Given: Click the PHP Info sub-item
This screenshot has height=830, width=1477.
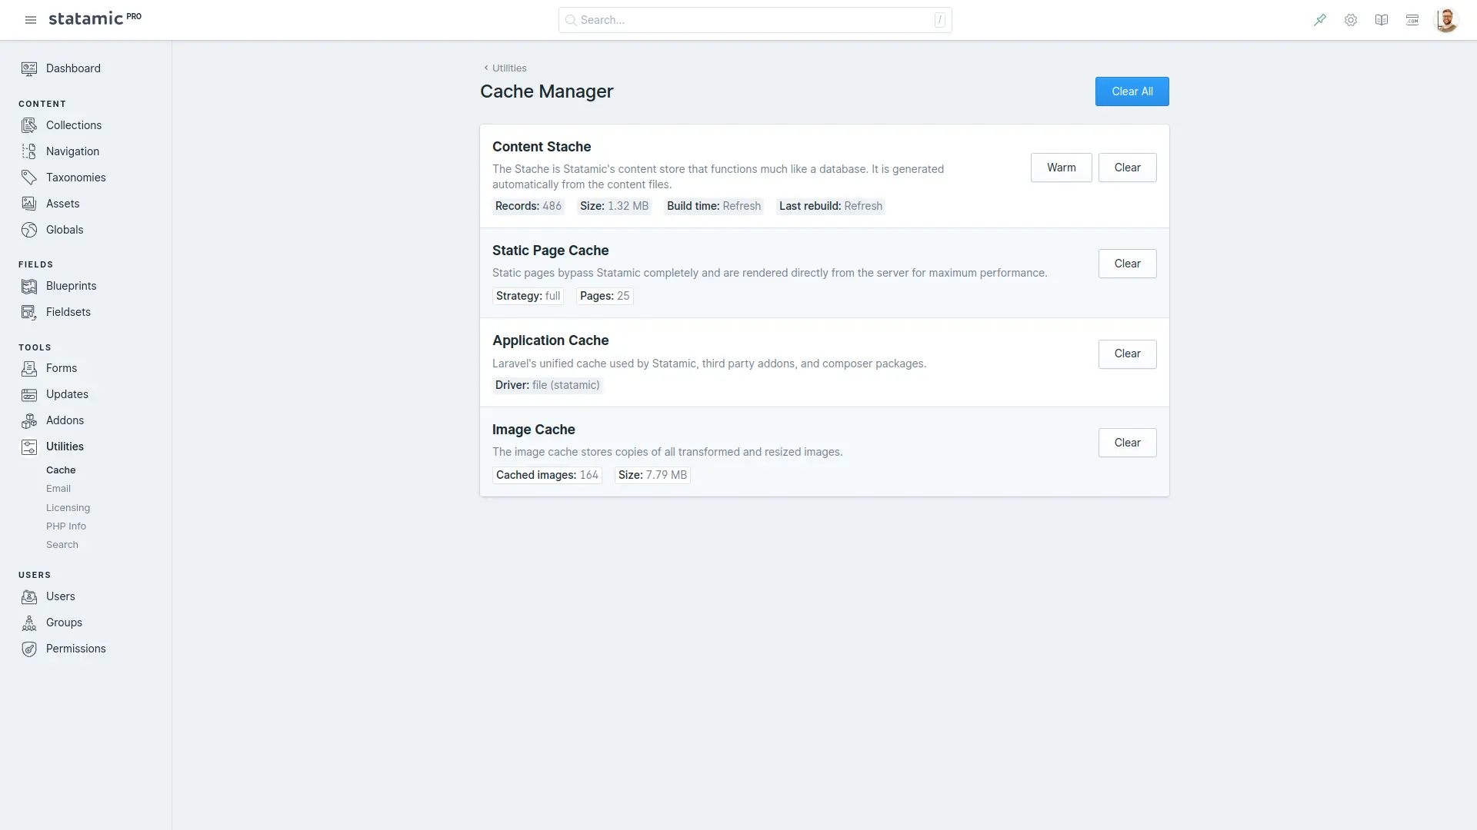Looking at the screenshot, I should coord(66,525).
